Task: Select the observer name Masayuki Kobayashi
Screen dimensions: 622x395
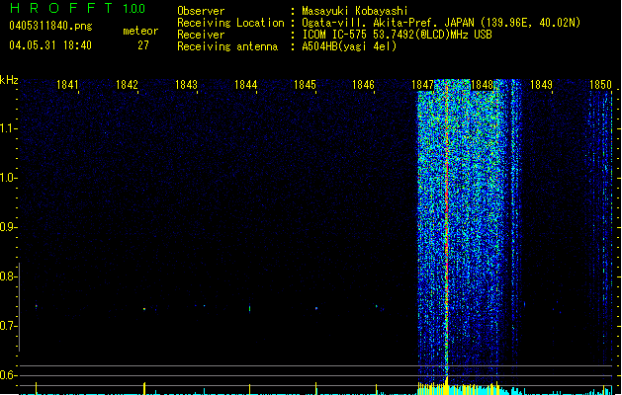Action: click(355, 11)
